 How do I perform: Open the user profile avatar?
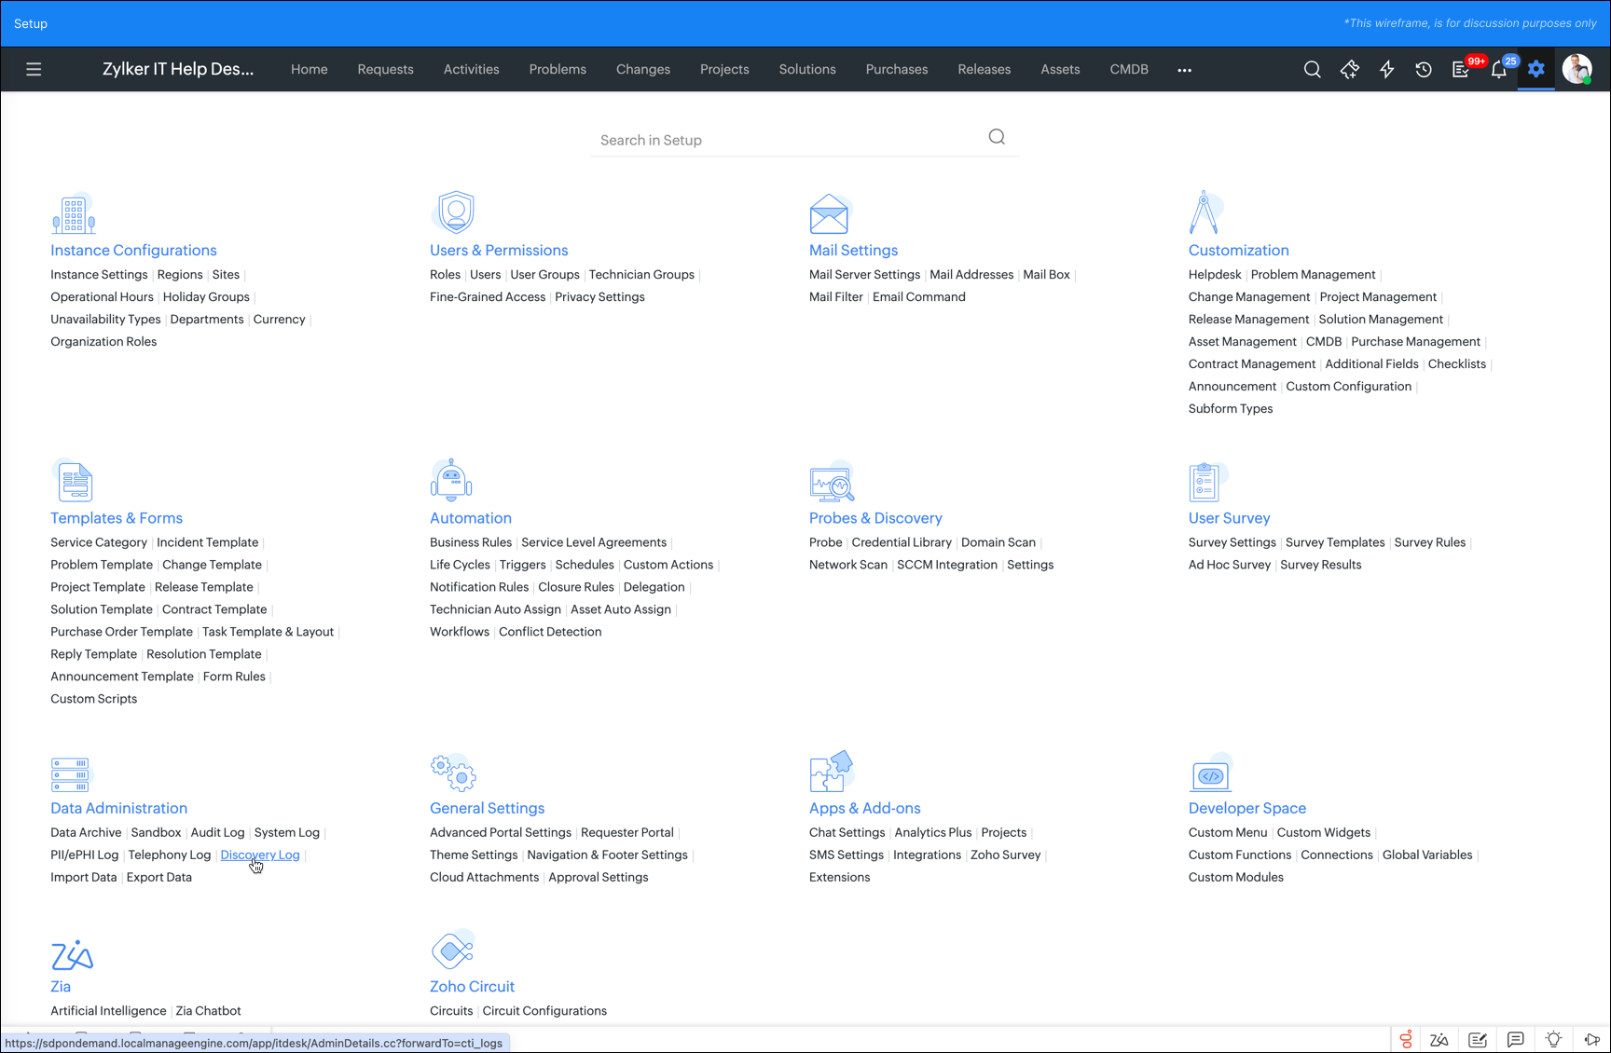(x=1577, y=69)
